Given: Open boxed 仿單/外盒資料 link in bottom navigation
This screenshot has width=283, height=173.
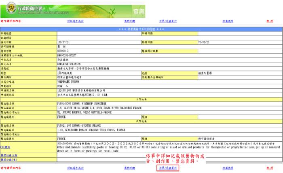Looking at the screenshot, I should (x=168, y=168).
